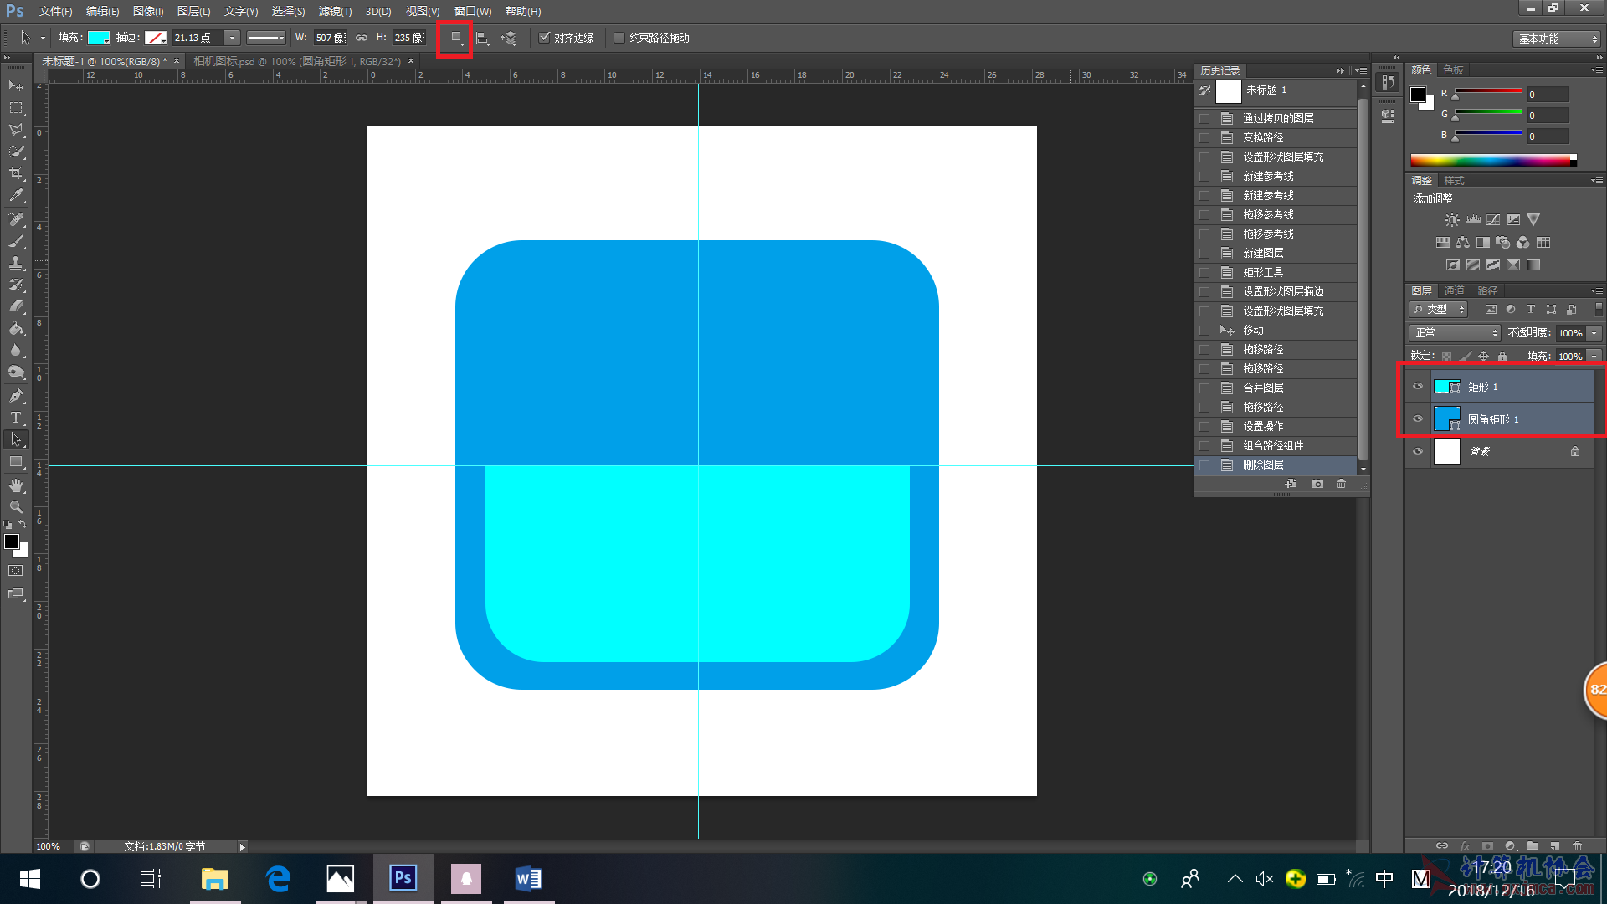The width and height of the screenshot is (1607, 904).
Task: Open the 基本功能 workspace dropdown
Action: point(1557,39)
